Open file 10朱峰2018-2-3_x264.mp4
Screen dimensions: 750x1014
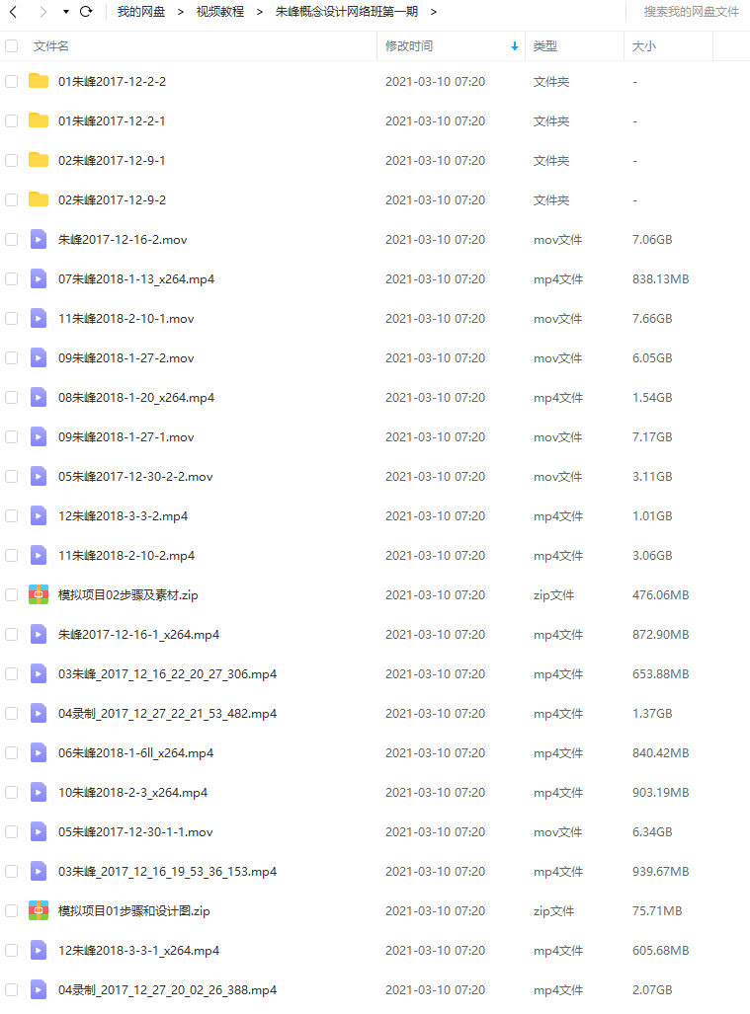point(132,792)
